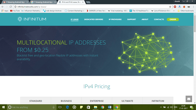
Task: Open the Action Center notifications icon
Action: 191,107
